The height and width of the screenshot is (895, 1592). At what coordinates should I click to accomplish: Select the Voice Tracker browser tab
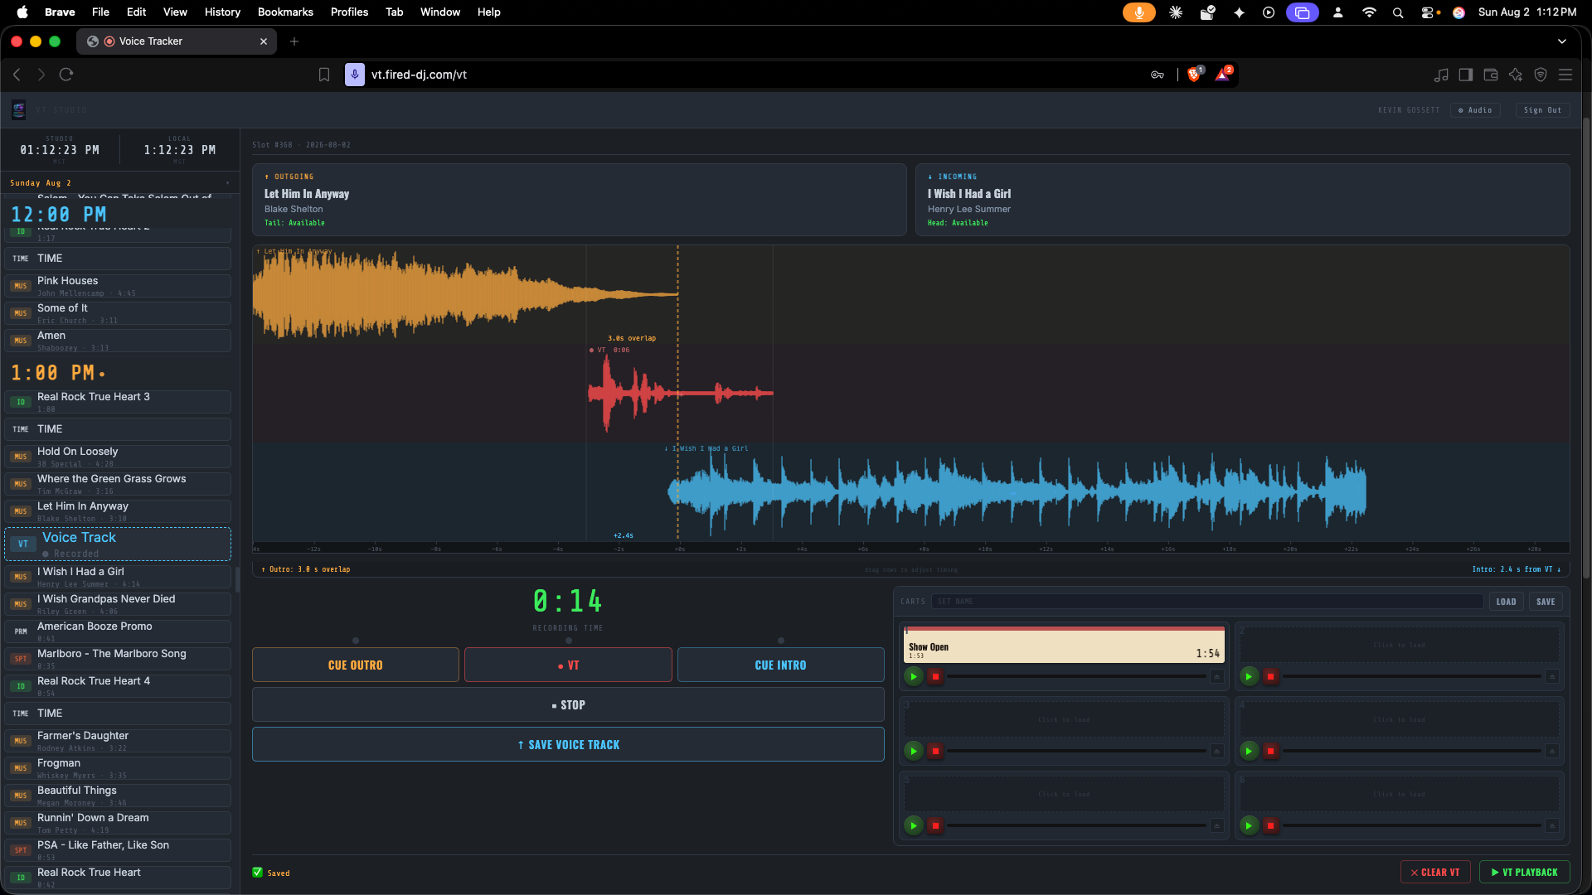pos(177,41)
